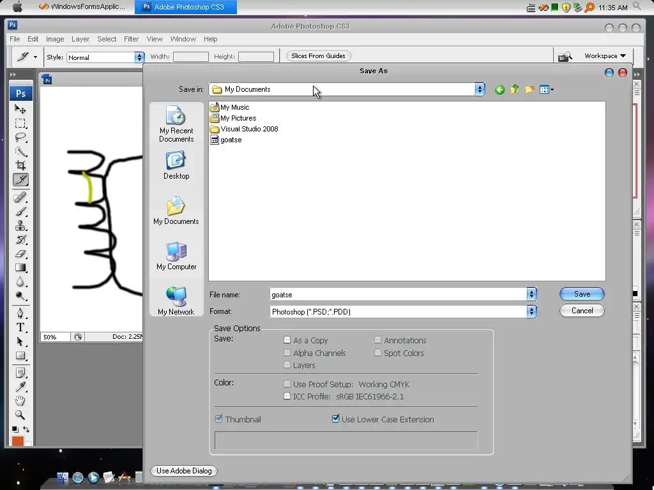The image size is (654, 490).
Task: Open Adobe Bridge from options bar
Action: point(565,56)
